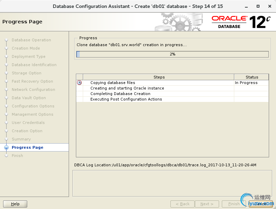Click the empty message text area below log location
Screen dimensions: 276x209
click(x=172, y=184)
